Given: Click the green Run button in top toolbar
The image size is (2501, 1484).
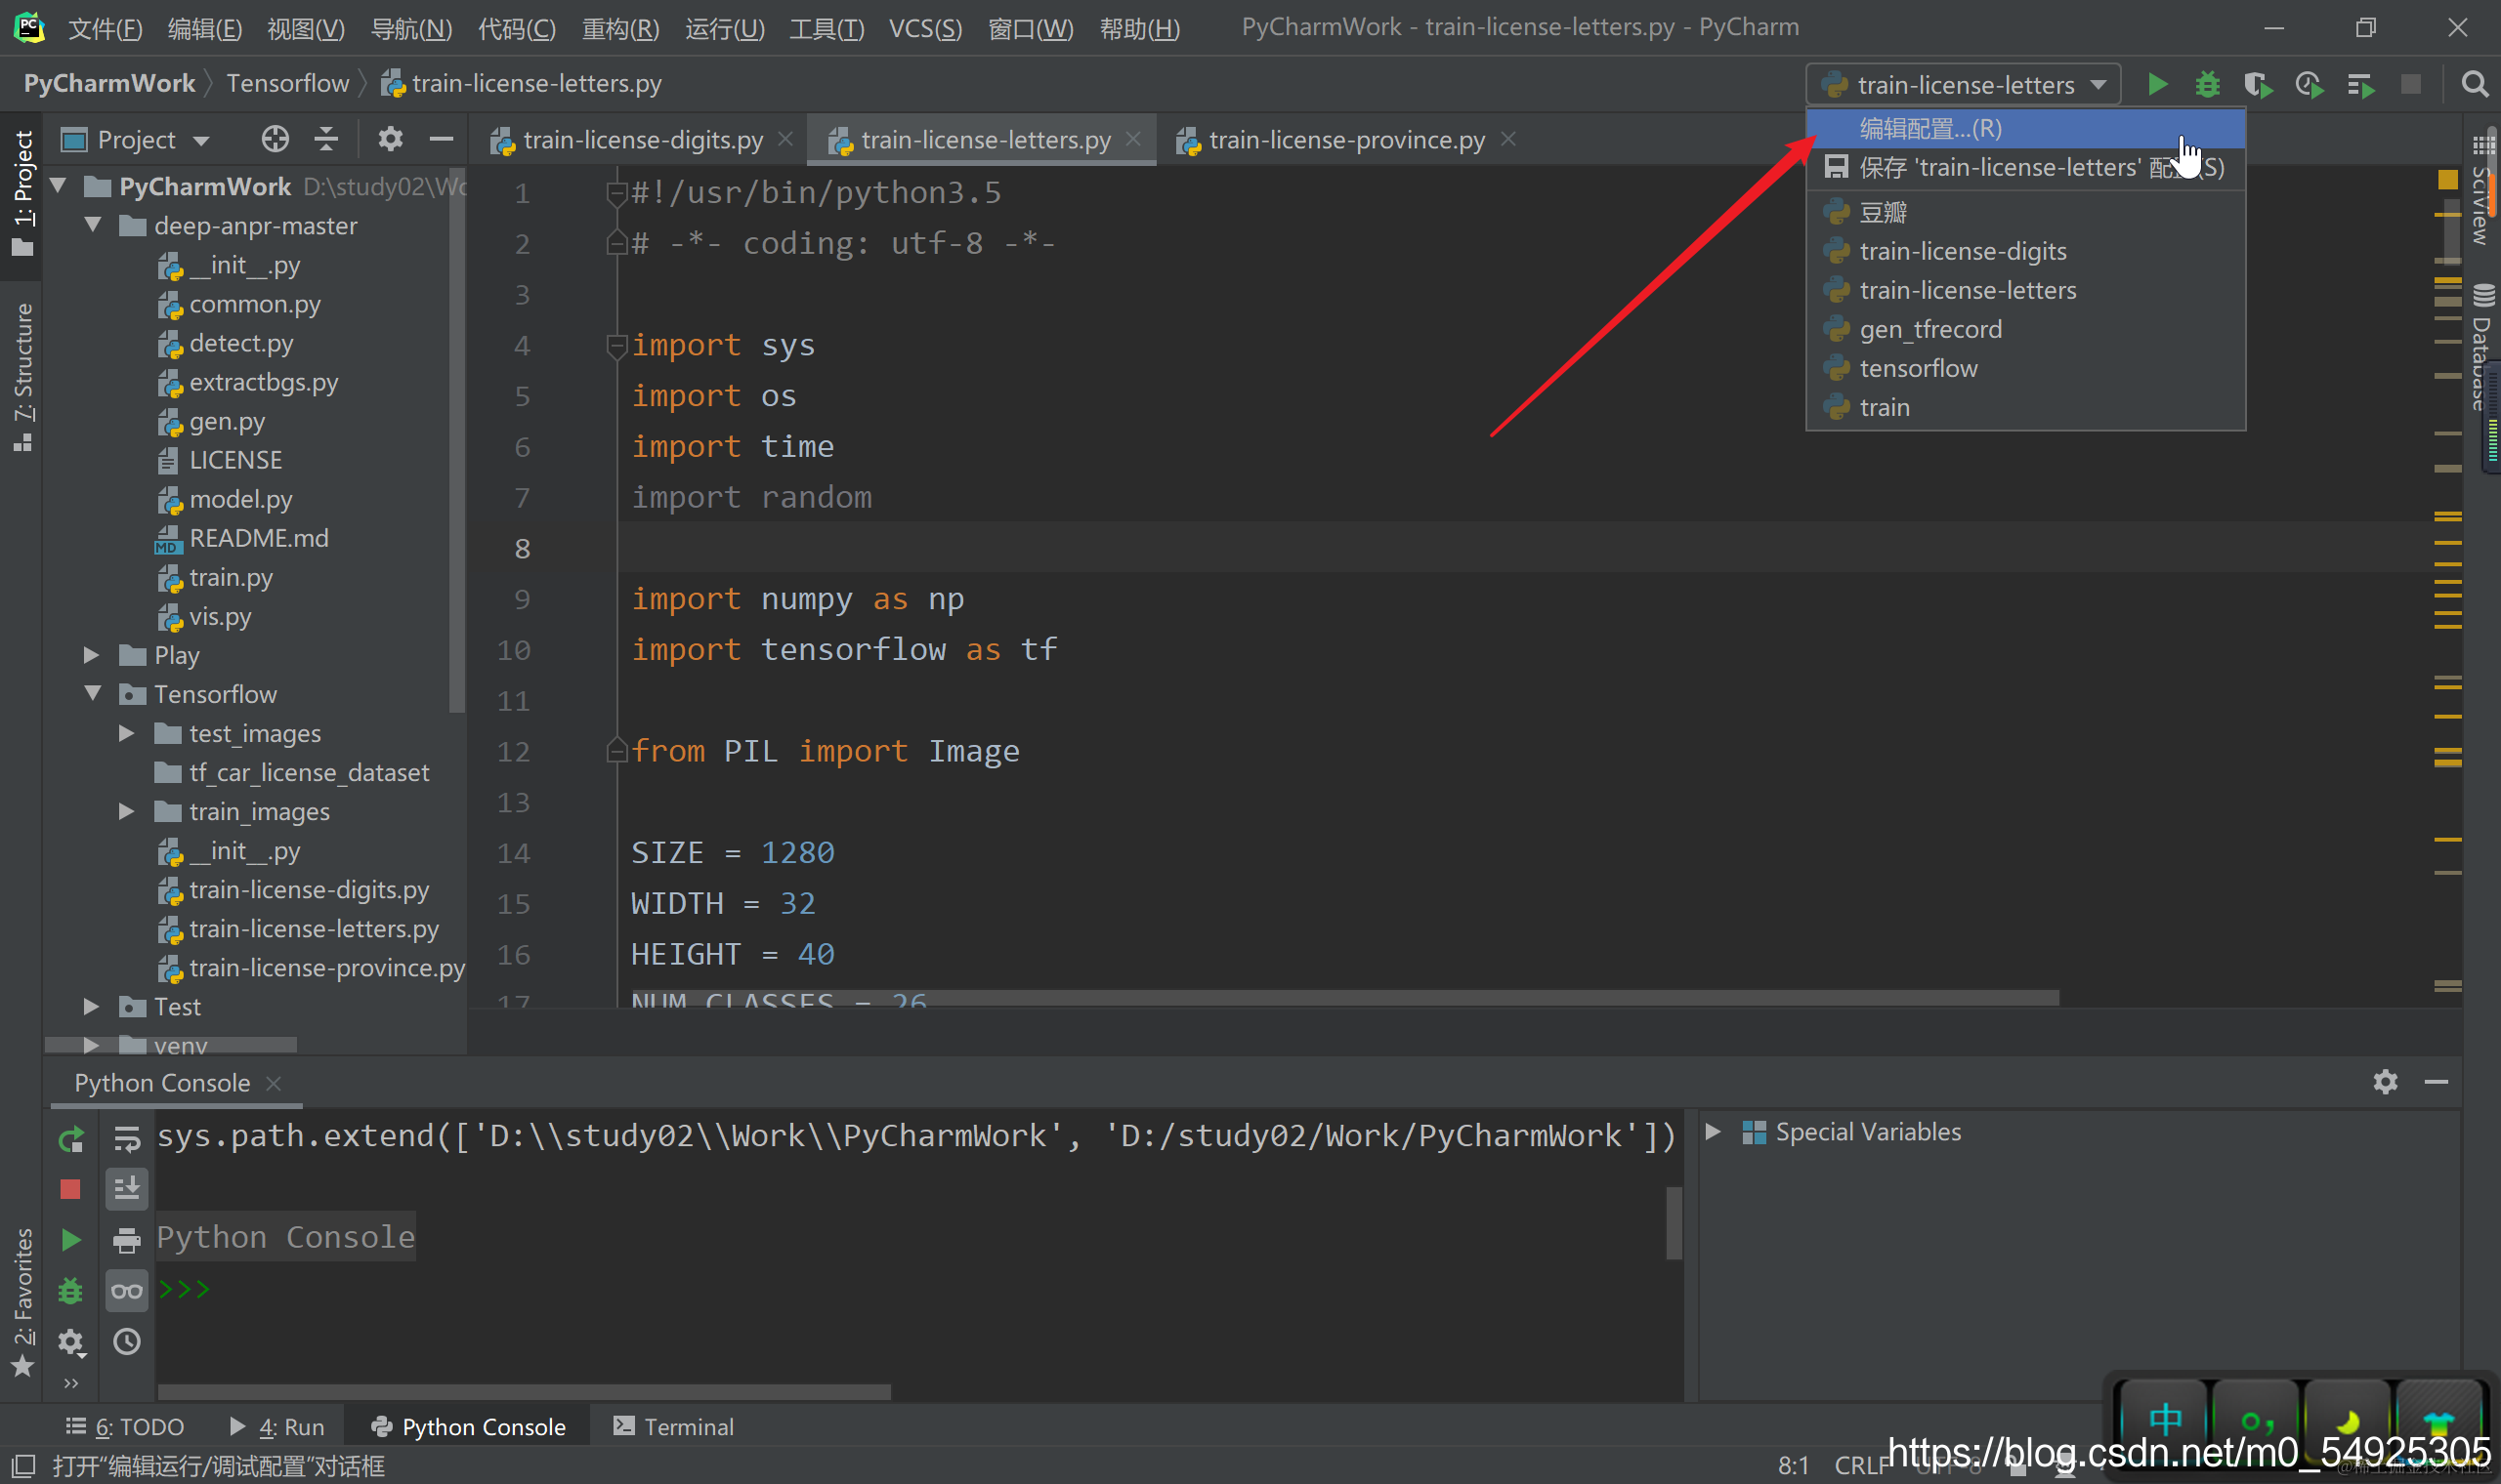Looking at the screenshot, I should pyautogui.click(x=2157, y=85).
